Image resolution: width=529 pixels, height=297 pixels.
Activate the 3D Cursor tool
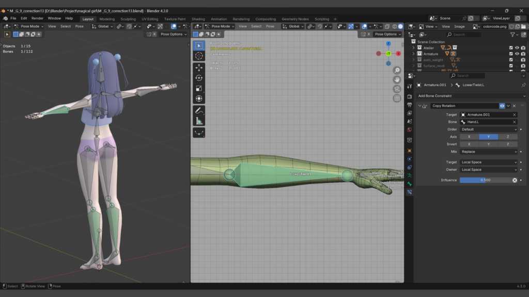[199, 56]
